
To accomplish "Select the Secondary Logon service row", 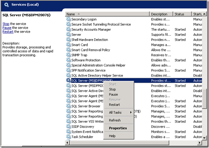I will point(134,19).
